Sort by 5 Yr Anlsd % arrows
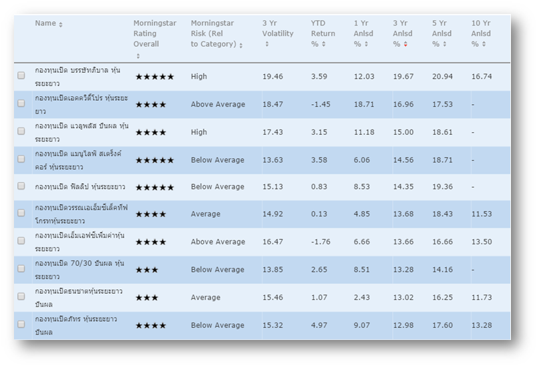Screen dimensions: 539x368 pyautogui.click(x=444, y=45)
